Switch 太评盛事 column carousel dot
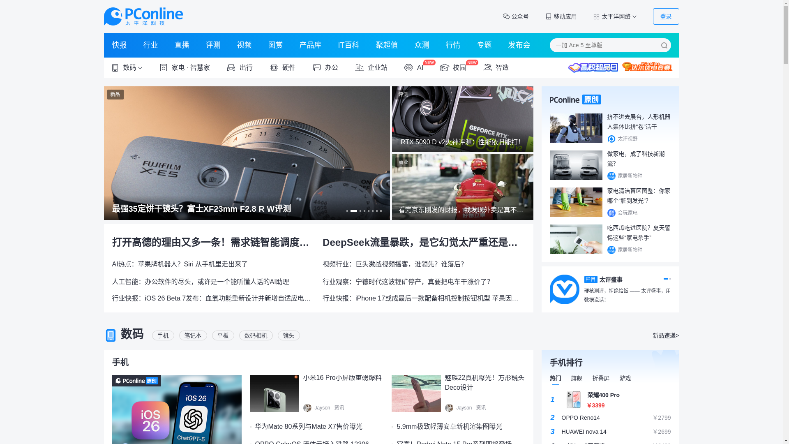This screenshot has height=444, width=789. click(x=670, y=279)
